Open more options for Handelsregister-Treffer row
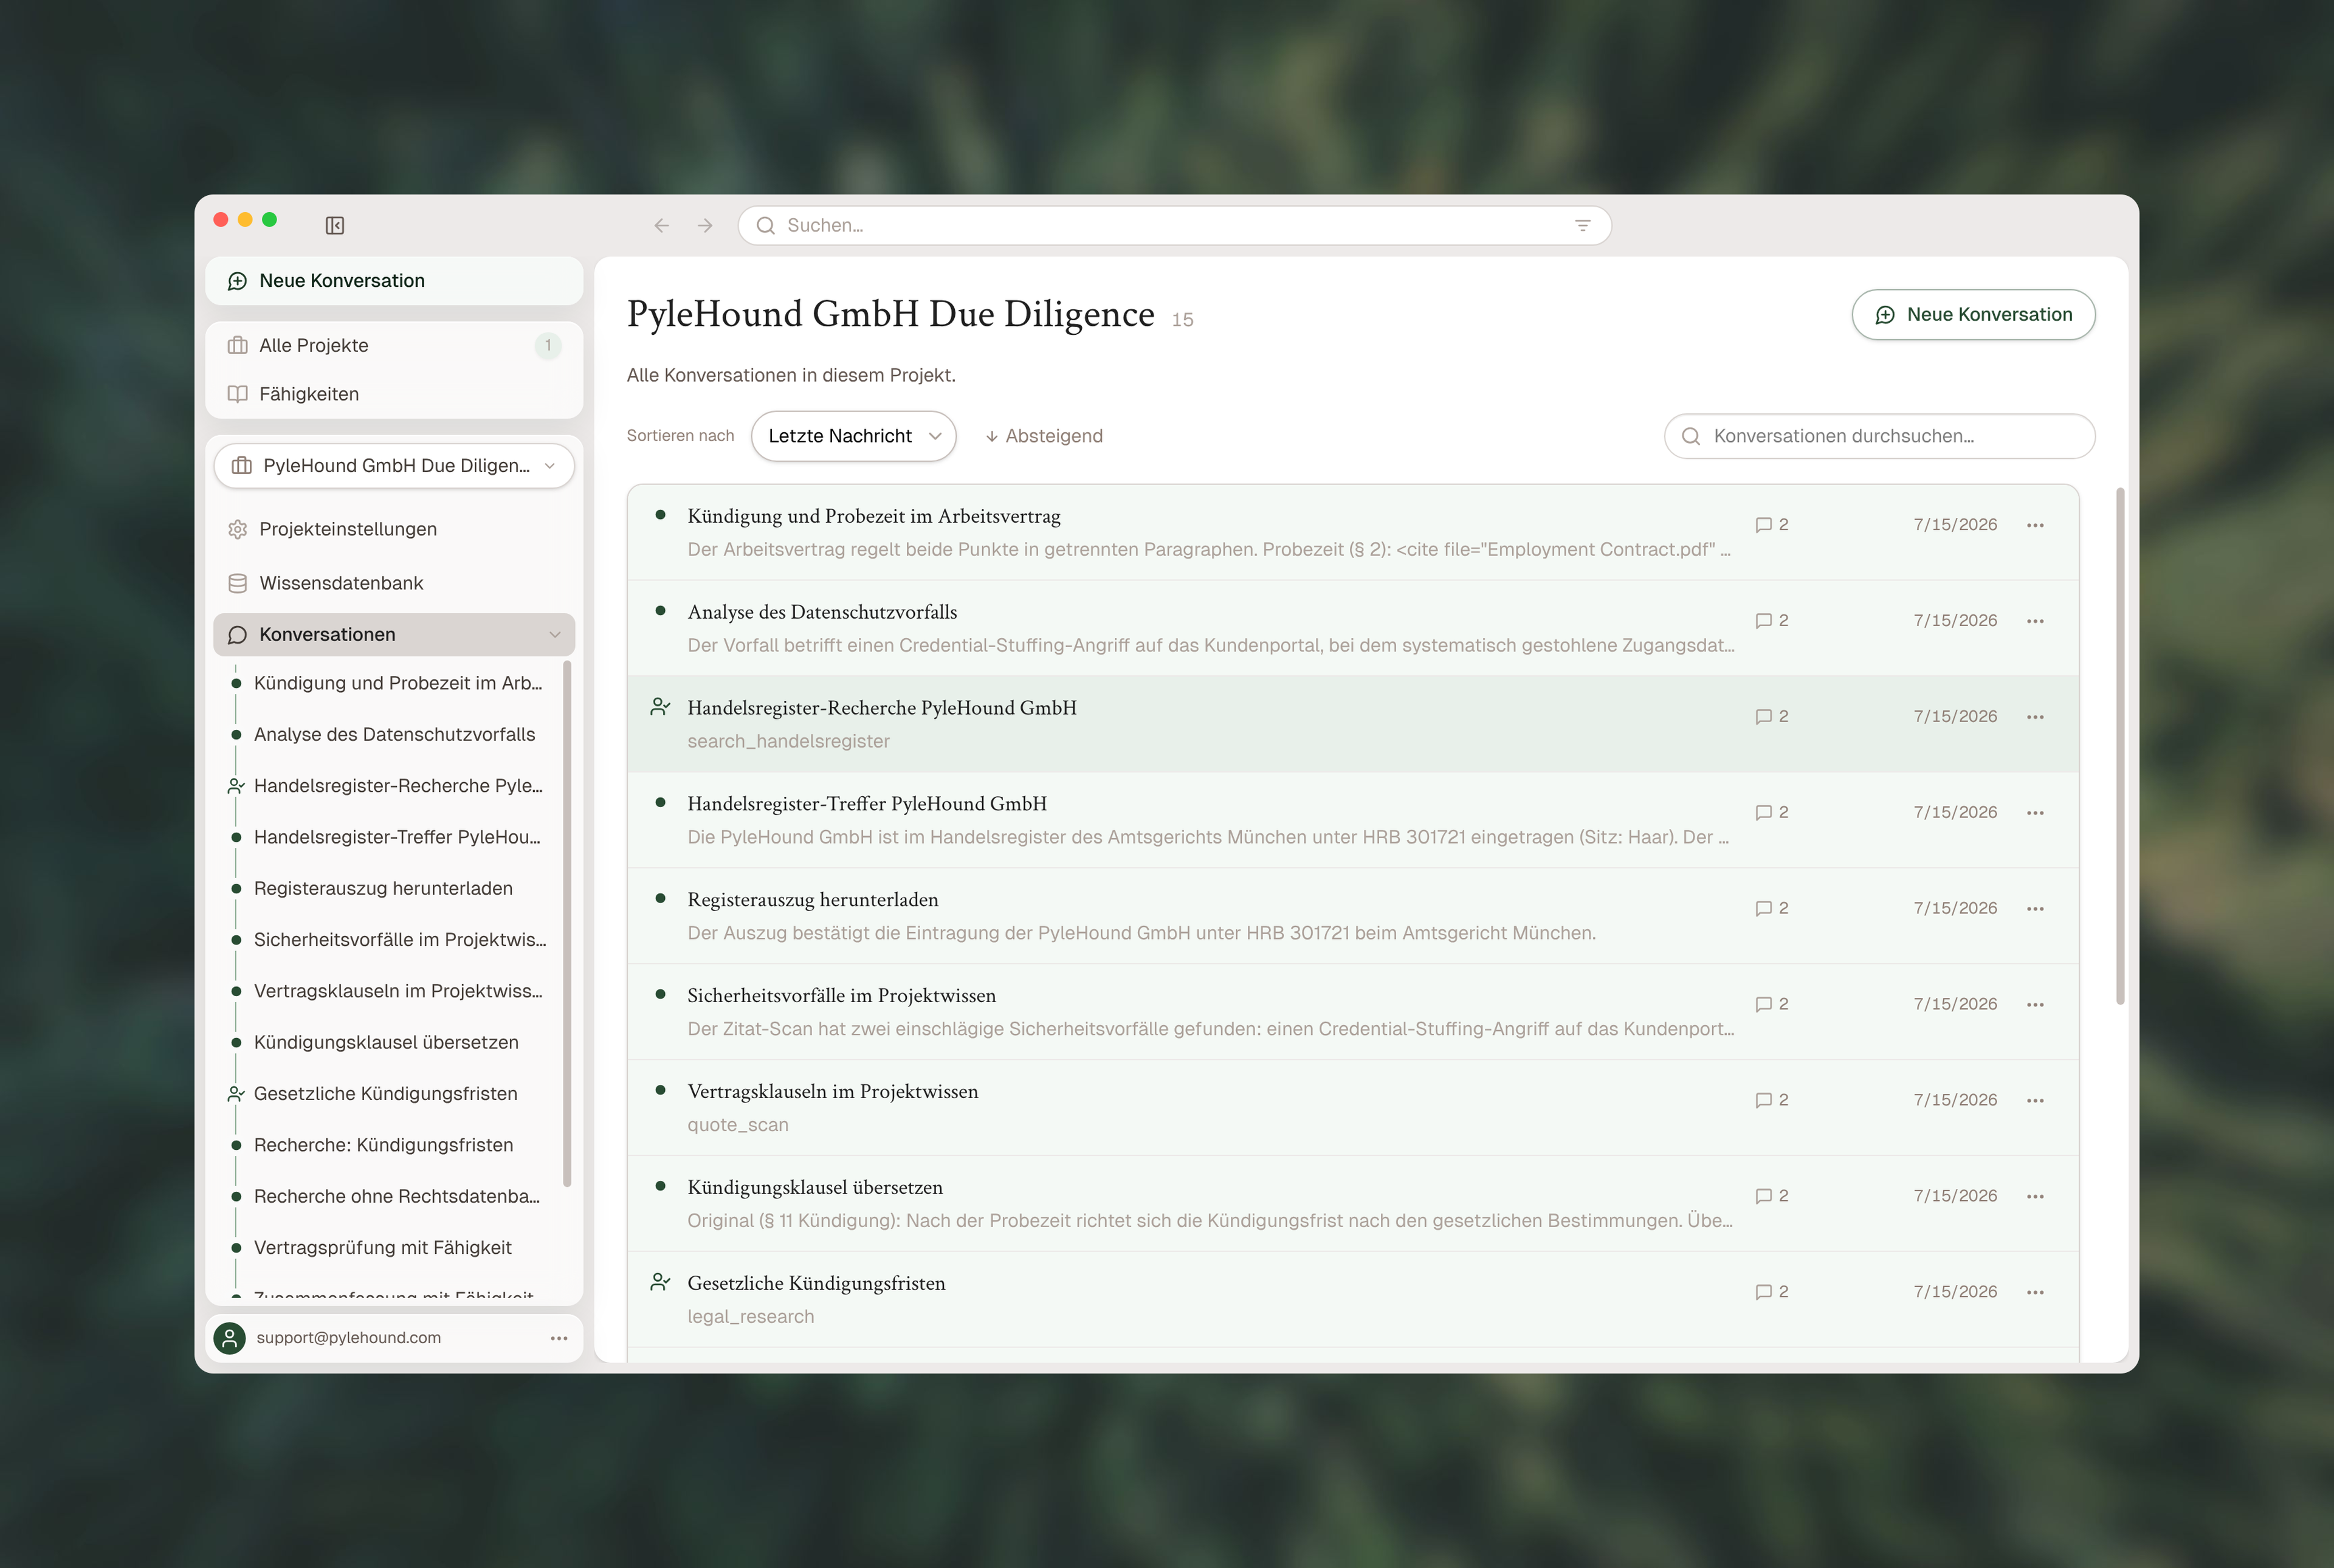Viewport: 2334px width, 1568px height. click(x=2035, y=813)
